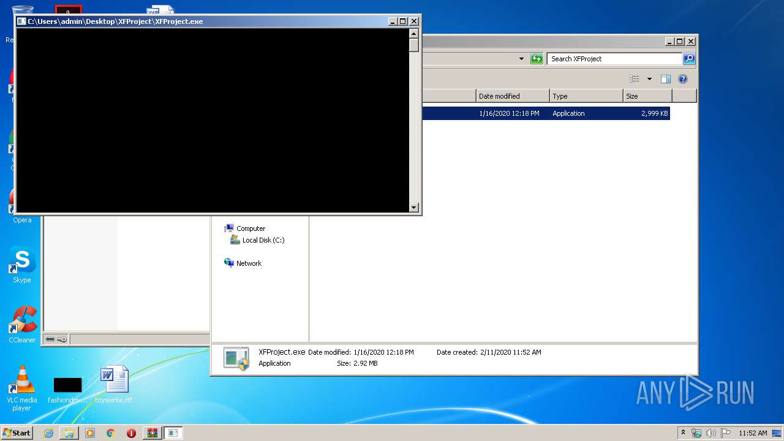This screenshot has height=441, width=784.
Task: Click the Size 2.92 MB value in details pane
Action: [x=366, y=363]
